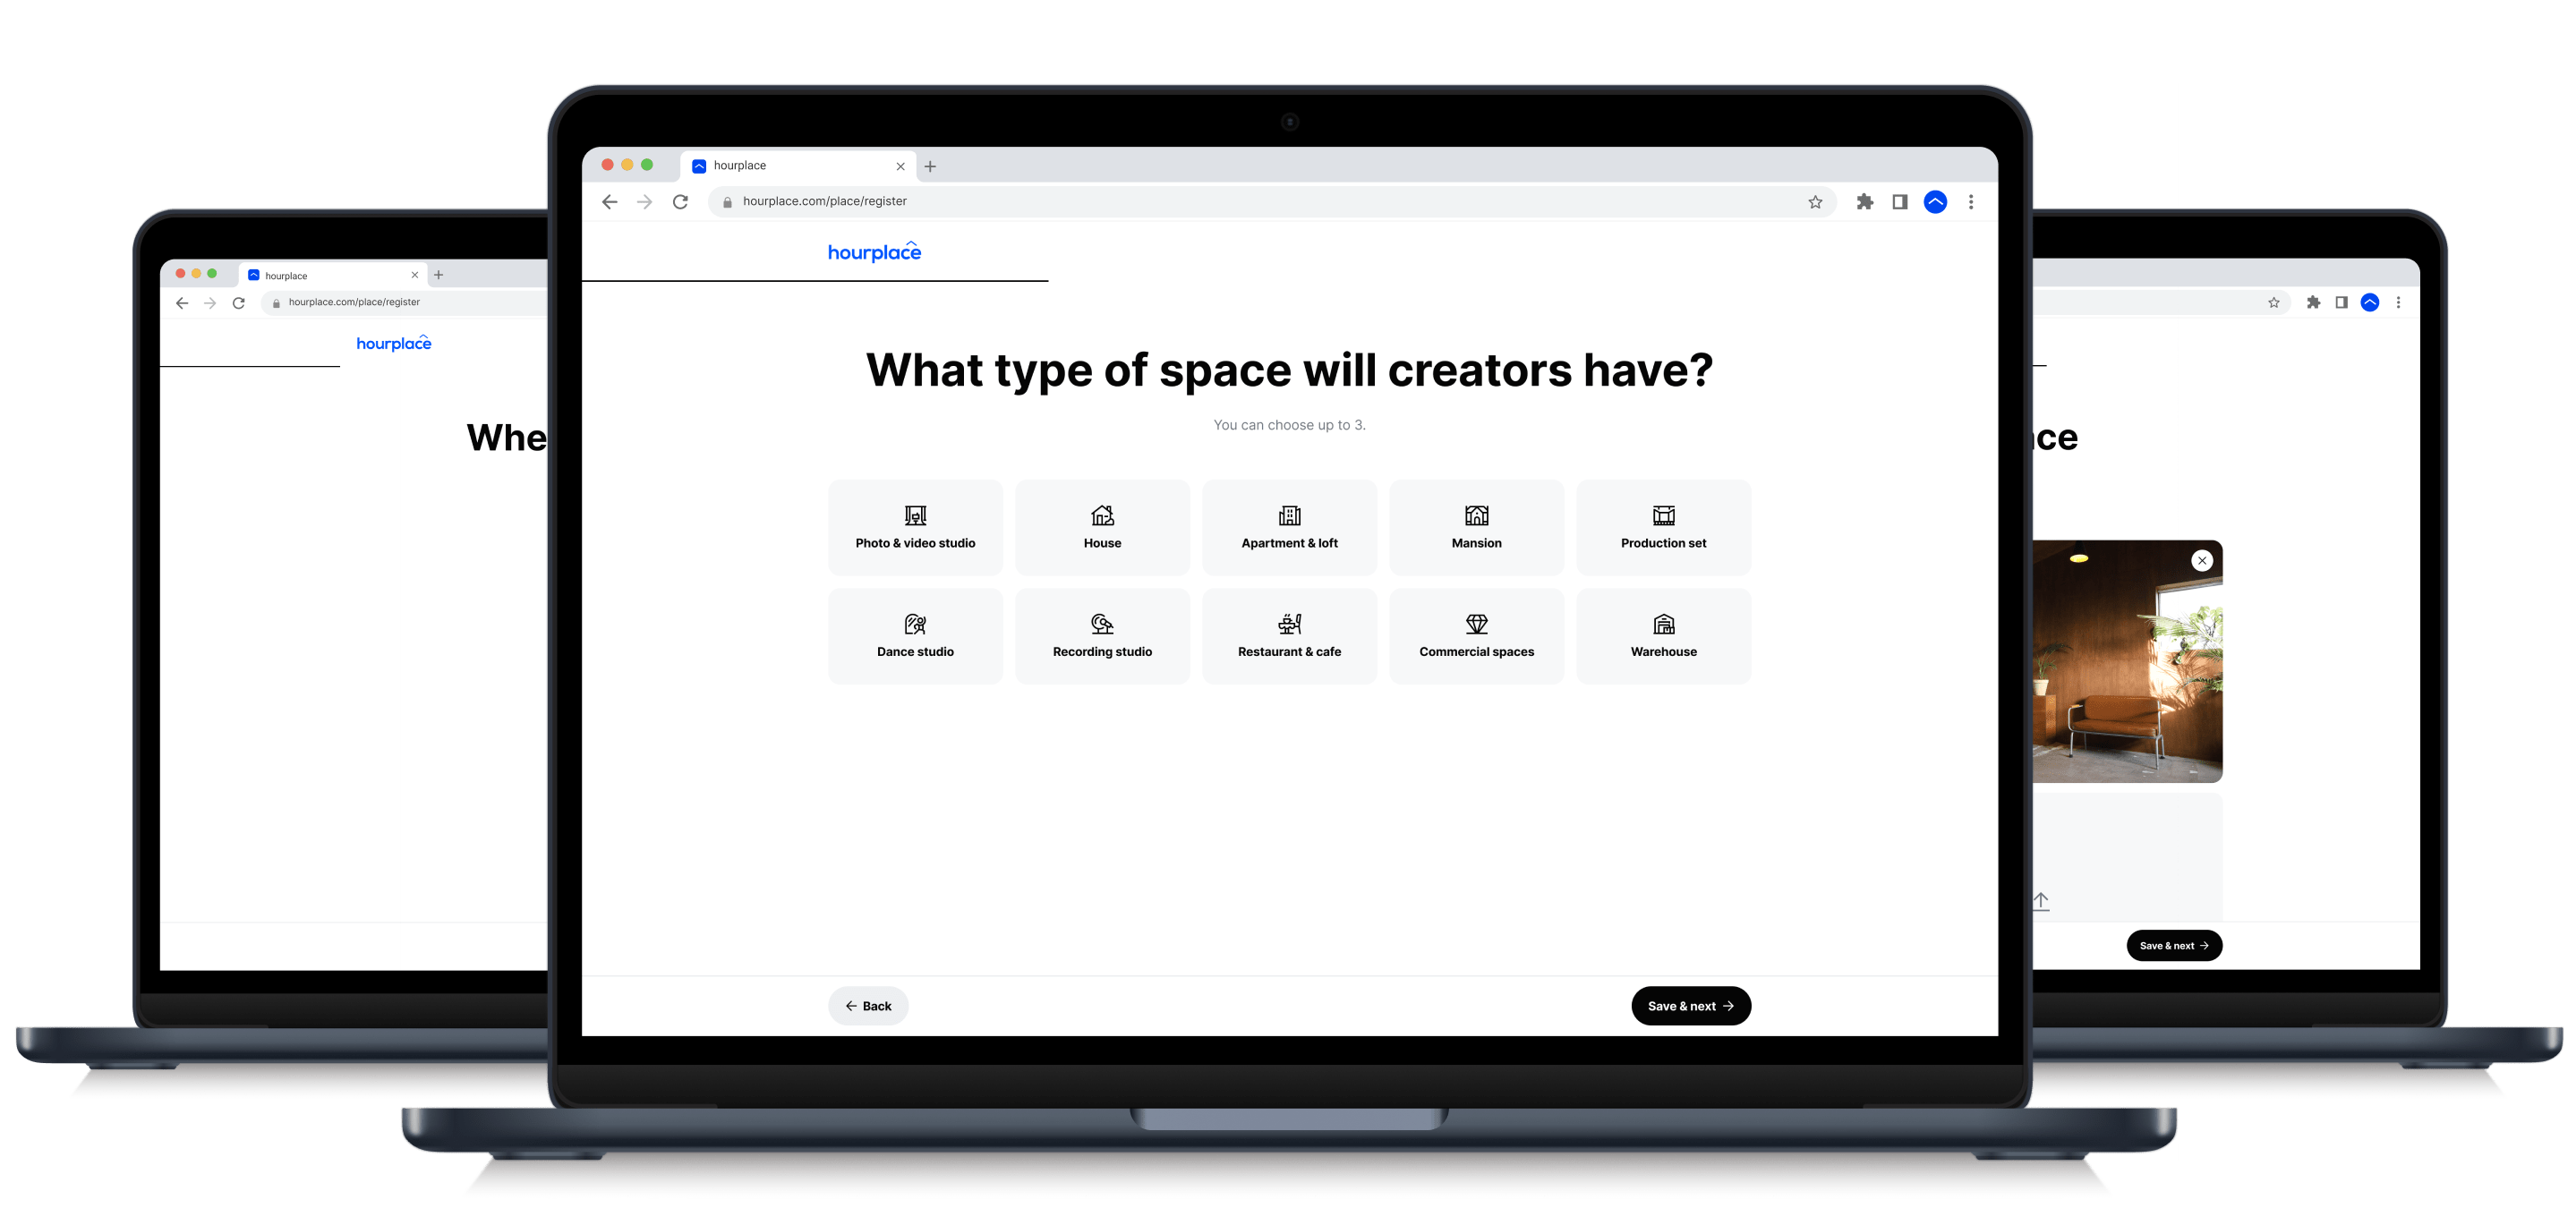Bookmark the page with the star icon
This screenshot has width=2576, height=1208.
pyautogui.click(x=1814, y=201)
